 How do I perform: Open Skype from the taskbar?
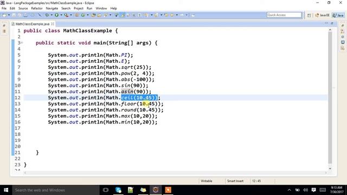118,190
